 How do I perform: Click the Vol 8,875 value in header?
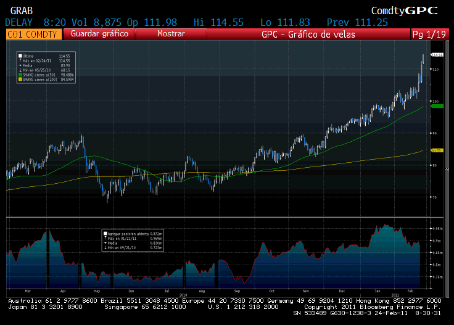pyautogui.click(x=96, y=23)
